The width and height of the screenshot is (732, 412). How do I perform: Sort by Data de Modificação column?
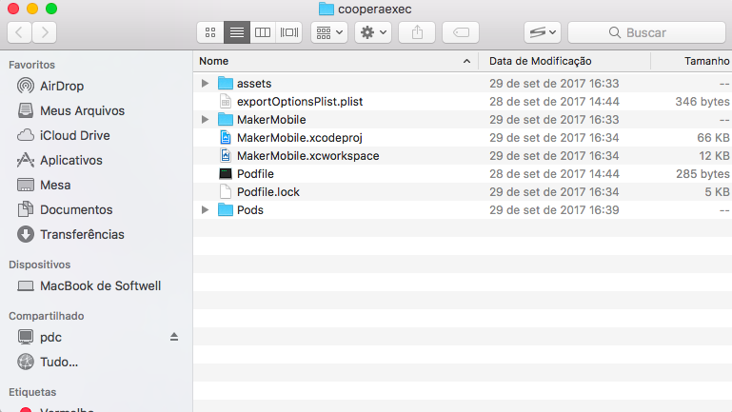coord(540,61)
